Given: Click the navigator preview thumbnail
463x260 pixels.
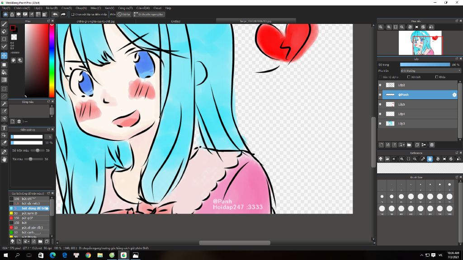Looking at the screenshot, I should 420,43.
